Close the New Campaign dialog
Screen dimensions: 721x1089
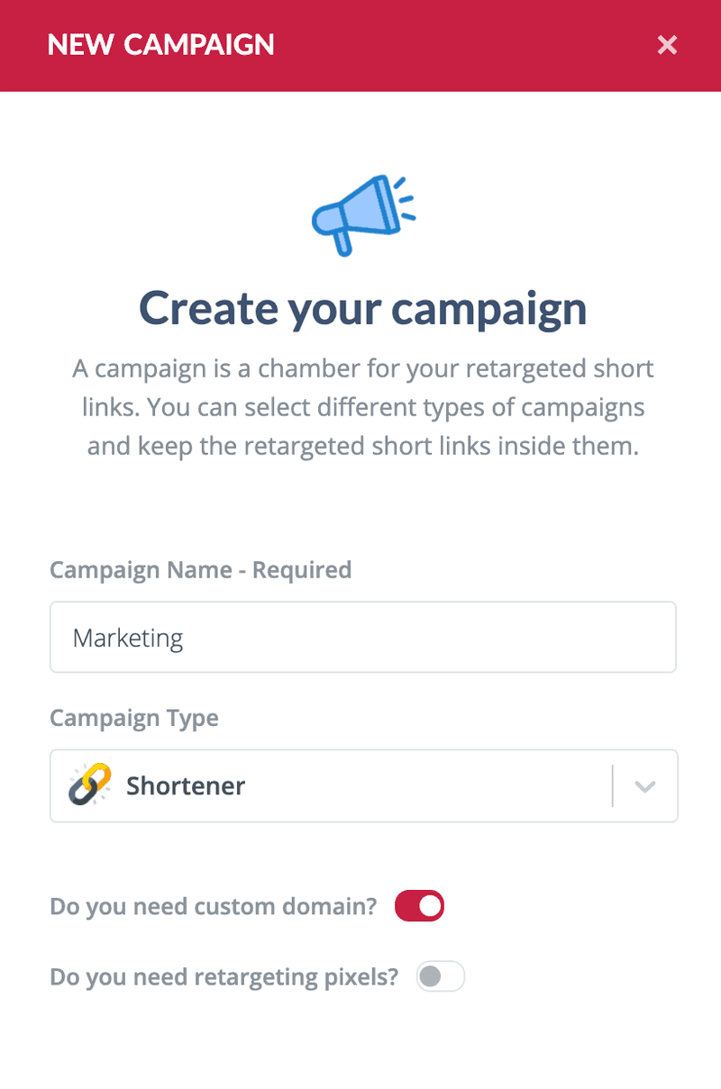[667, 45]
